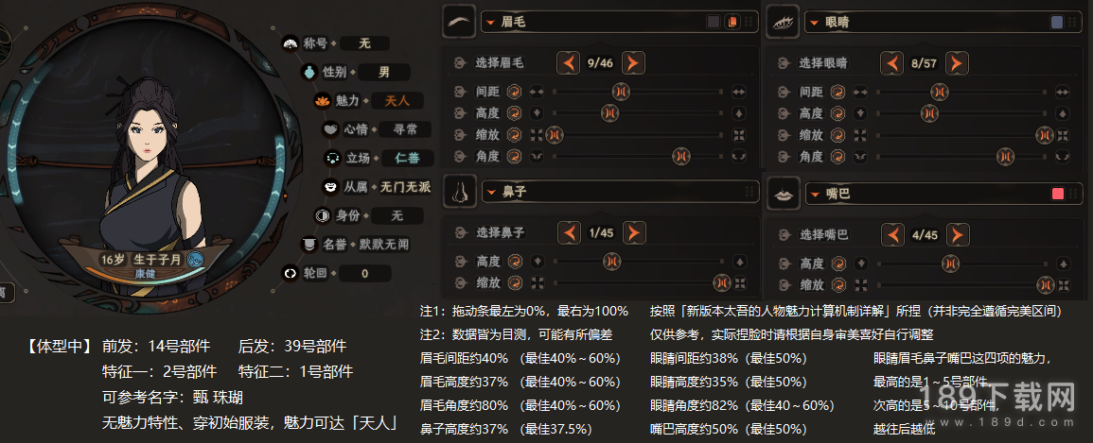The image size is (1093, 443).
Task: Go to previous mouth style arrow
Action: [893, 234]
